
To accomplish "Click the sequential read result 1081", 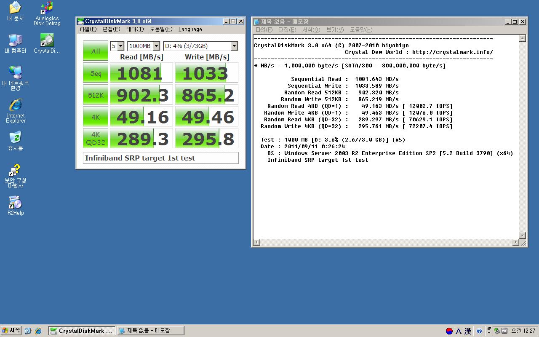I will (x=141, y=72).
